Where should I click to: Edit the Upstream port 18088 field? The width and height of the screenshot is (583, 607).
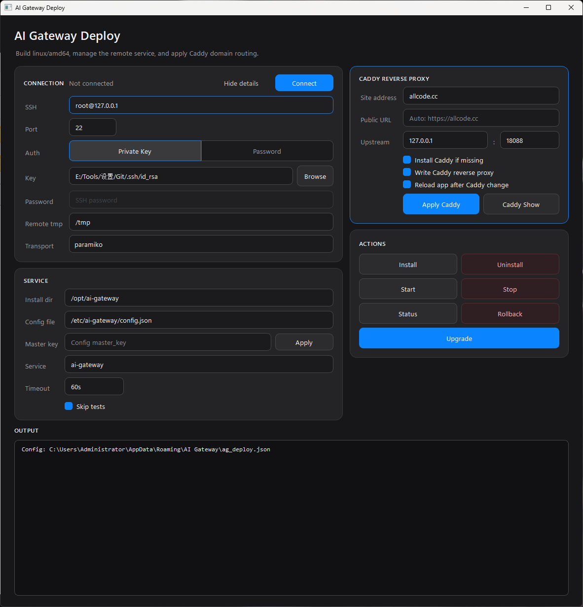pyautogui.click(x=530, y=140)
